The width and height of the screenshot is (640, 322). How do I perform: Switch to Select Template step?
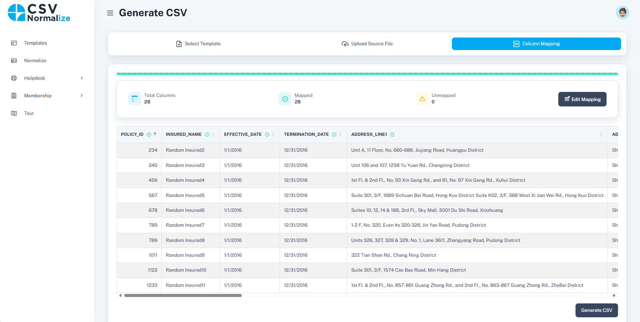[x=198, y=44]
